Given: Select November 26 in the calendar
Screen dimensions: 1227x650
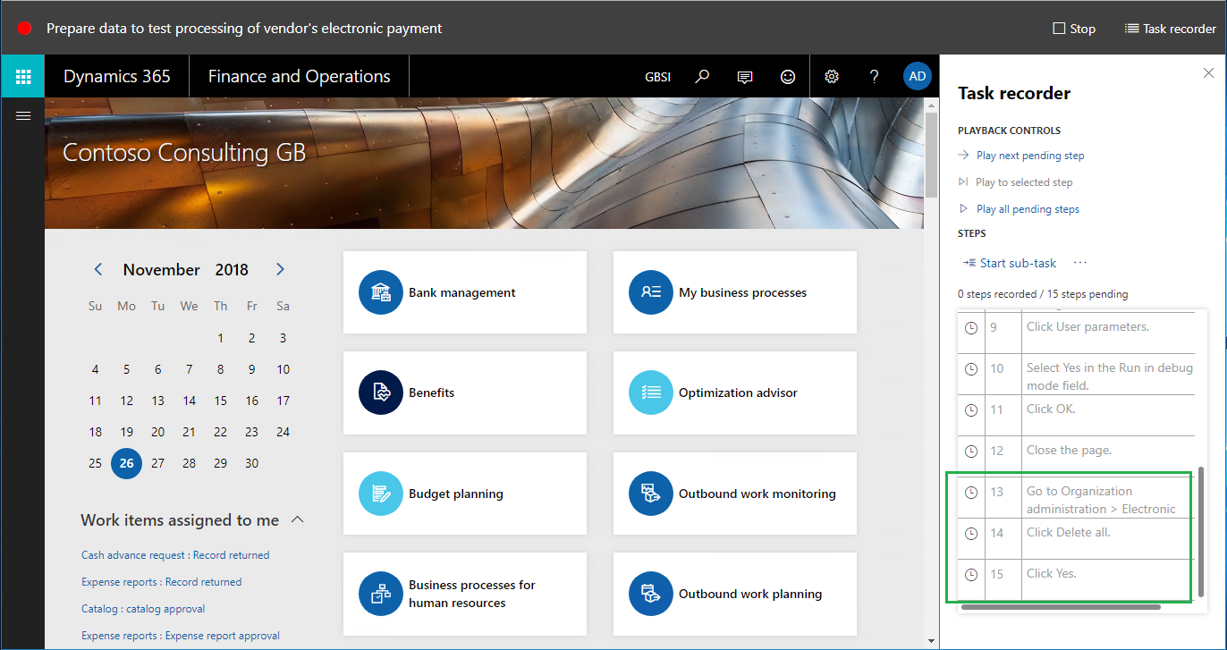Looking at the screenshot, I should tap(126, 463).
